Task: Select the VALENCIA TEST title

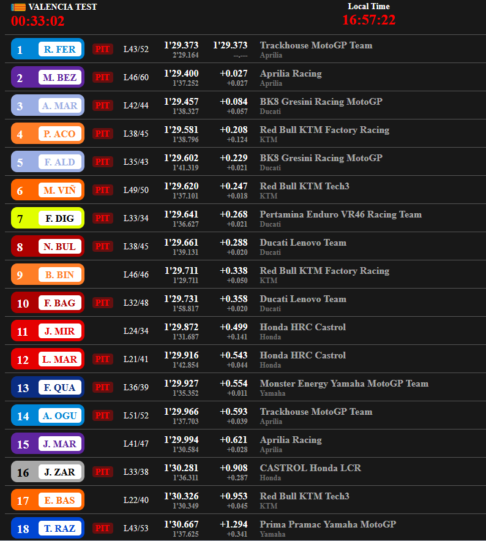Action: (62, 7)
